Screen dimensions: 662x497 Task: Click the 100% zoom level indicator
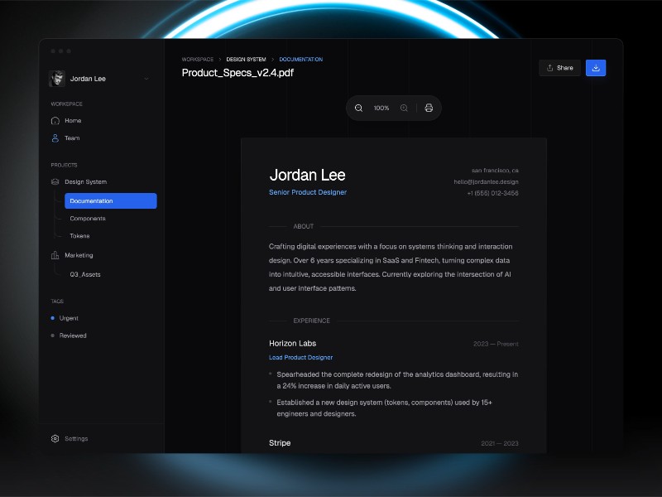click(x=381, y=108)
